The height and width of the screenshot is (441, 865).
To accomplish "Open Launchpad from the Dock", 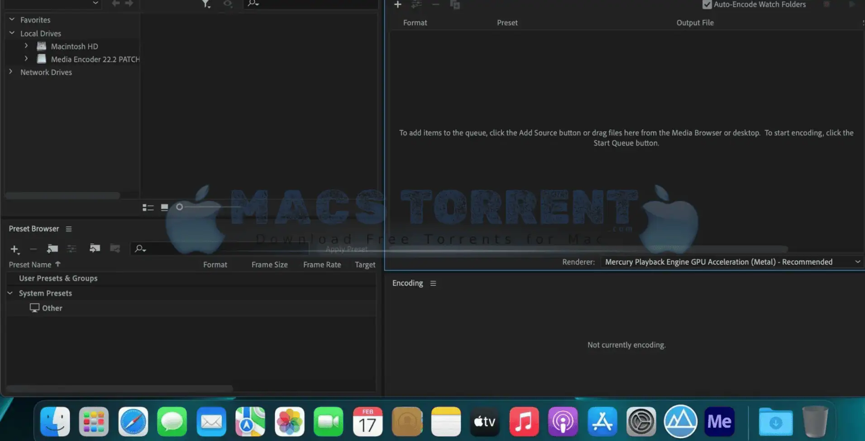I will point(94,422).
